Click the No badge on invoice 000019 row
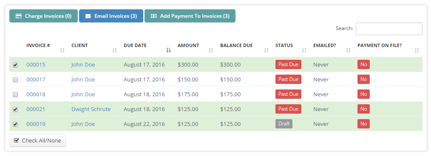Image resolution: width=431 pixels, height=156 pixels. point(364,124)
